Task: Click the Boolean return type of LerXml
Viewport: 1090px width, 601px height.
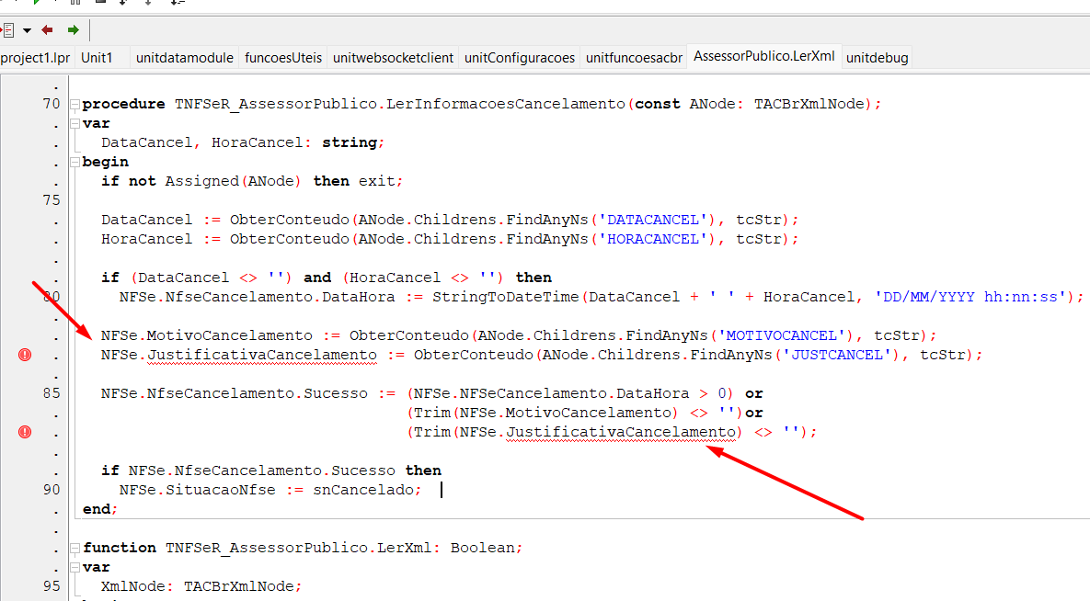Action: click(x=482, y=549)
